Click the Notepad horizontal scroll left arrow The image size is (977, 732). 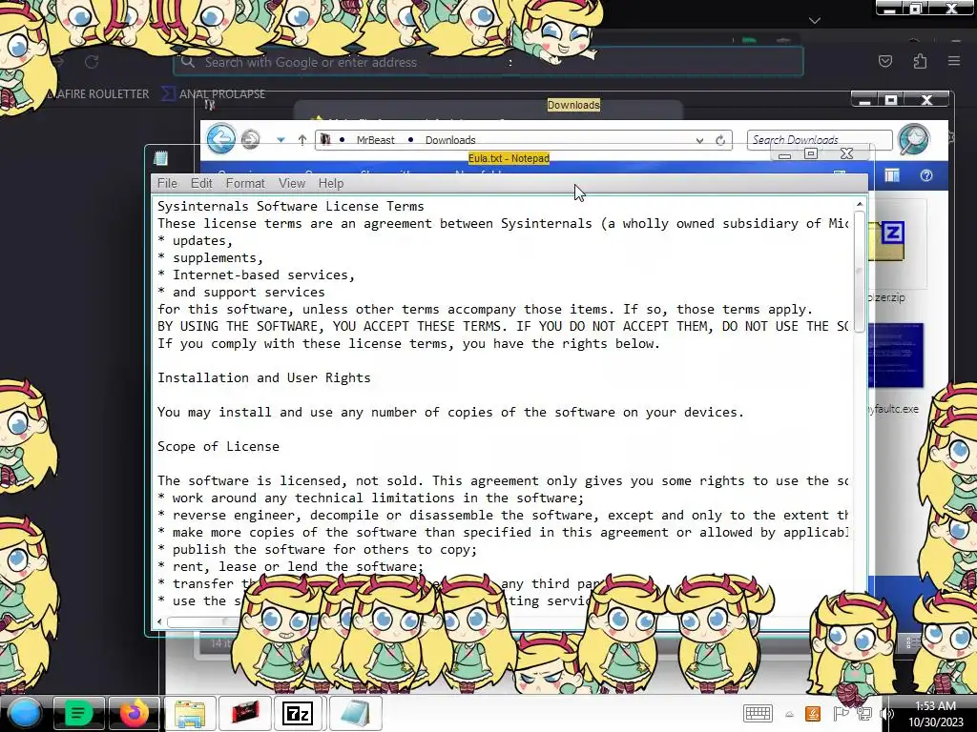point(160,621)
